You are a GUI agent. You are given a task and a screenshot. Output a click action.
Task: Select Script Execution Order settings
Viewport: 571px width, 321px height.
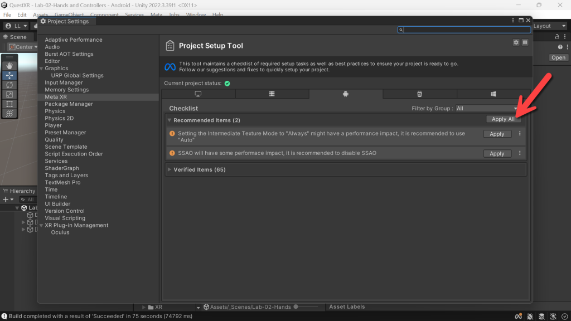pyautogui.click(x=74, y=154)
